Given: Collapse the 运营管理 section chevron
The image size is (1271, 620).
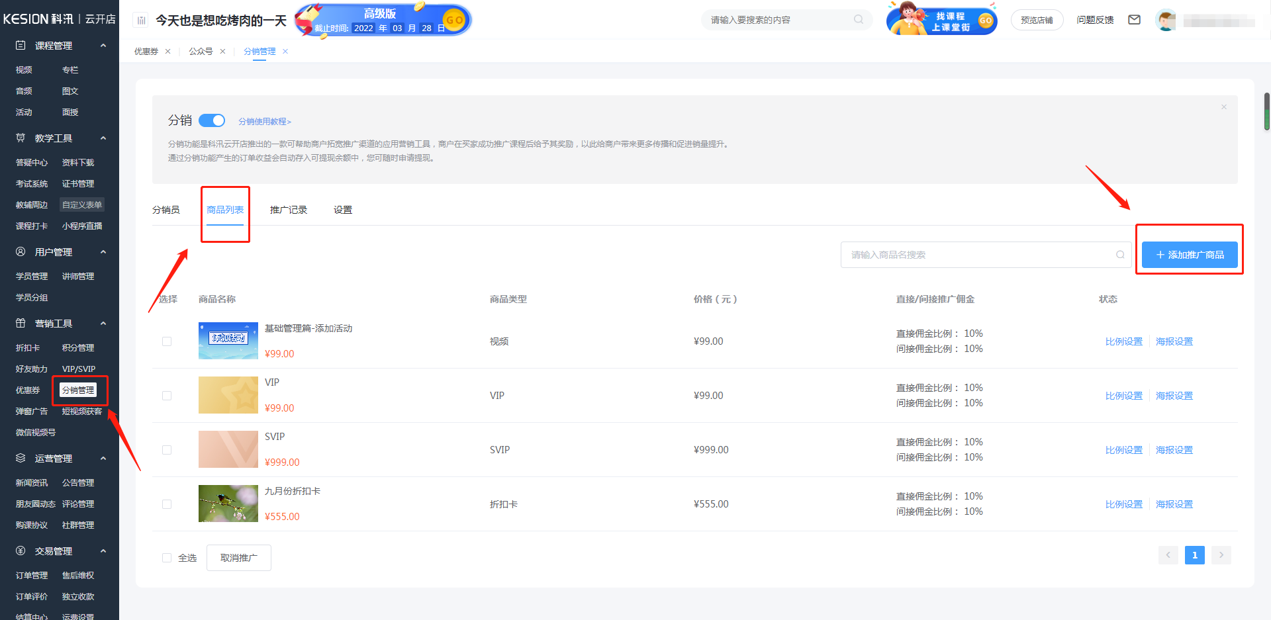Looking at the screenshot, I should (x=103, y=459).
